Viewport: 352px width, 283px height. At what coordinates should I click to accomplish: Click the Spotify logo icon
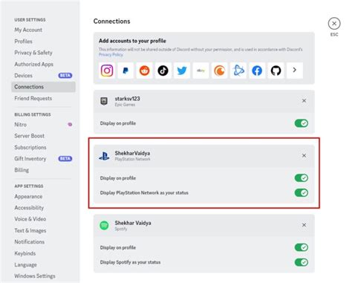(x=104, y=225)
